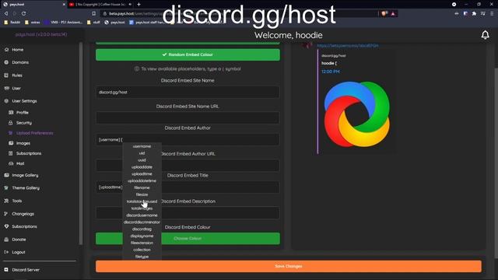Choose uuid placeholder from dropdown

[x=142, y=160]
